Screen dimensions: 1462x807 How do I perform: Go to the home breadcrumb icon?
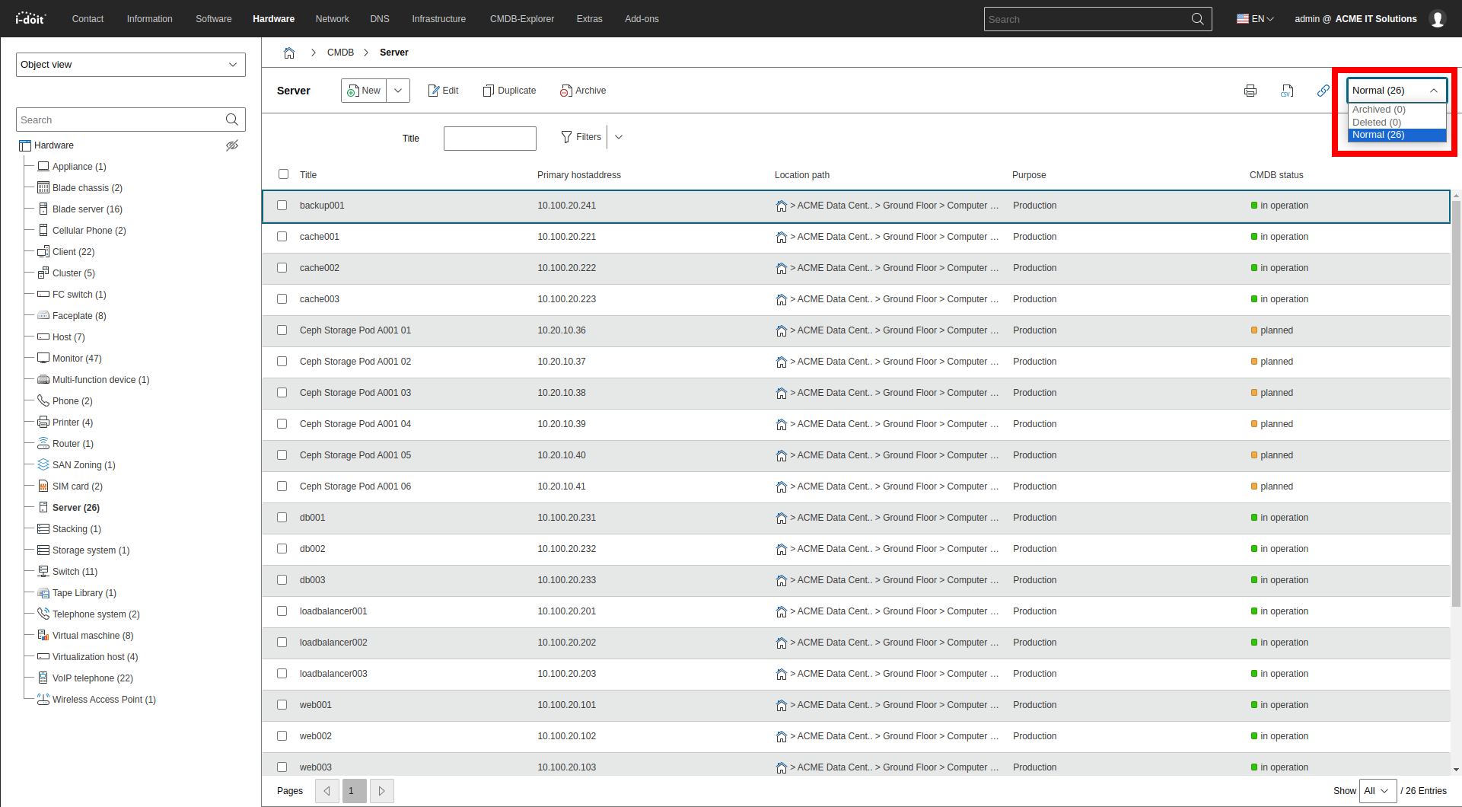(289, 53)
